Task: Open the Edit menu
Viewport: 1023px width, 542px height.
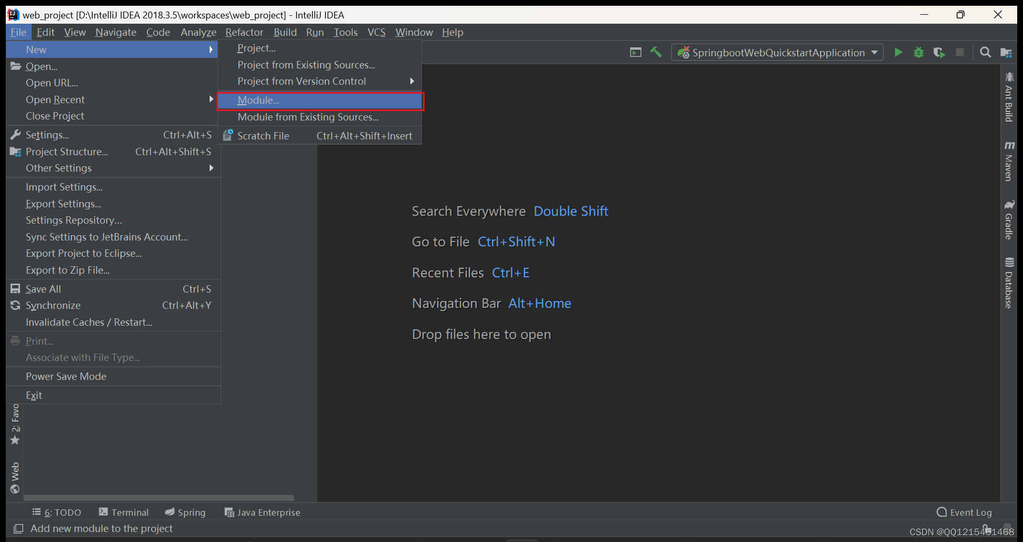Action: click(45, 32)
